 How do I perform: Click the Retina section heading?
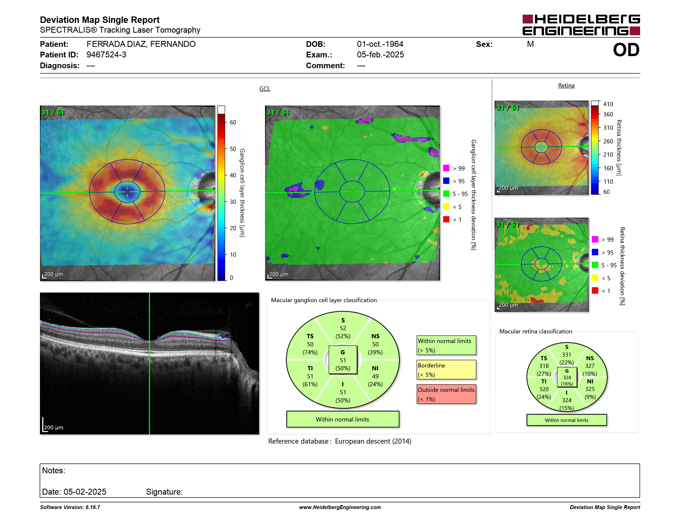pos(566,85)
